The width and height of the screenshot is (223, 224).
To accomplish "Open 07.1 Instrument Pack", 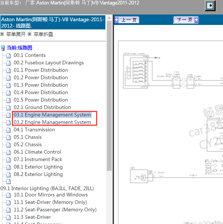I will click(38, 159).
